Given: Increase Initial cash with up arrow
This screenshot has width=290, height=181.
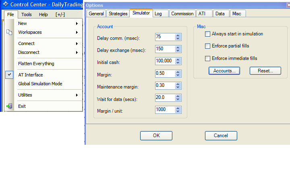Looking at the screenshot, I should pyautogui.click(x=178, y=60).
